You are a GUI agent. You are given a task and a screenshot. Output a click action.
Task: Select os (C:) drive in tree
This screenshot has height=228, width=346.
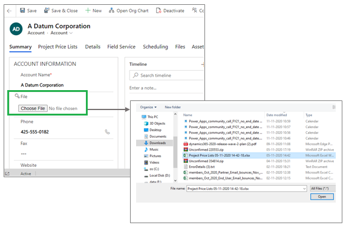click(151, 169)
